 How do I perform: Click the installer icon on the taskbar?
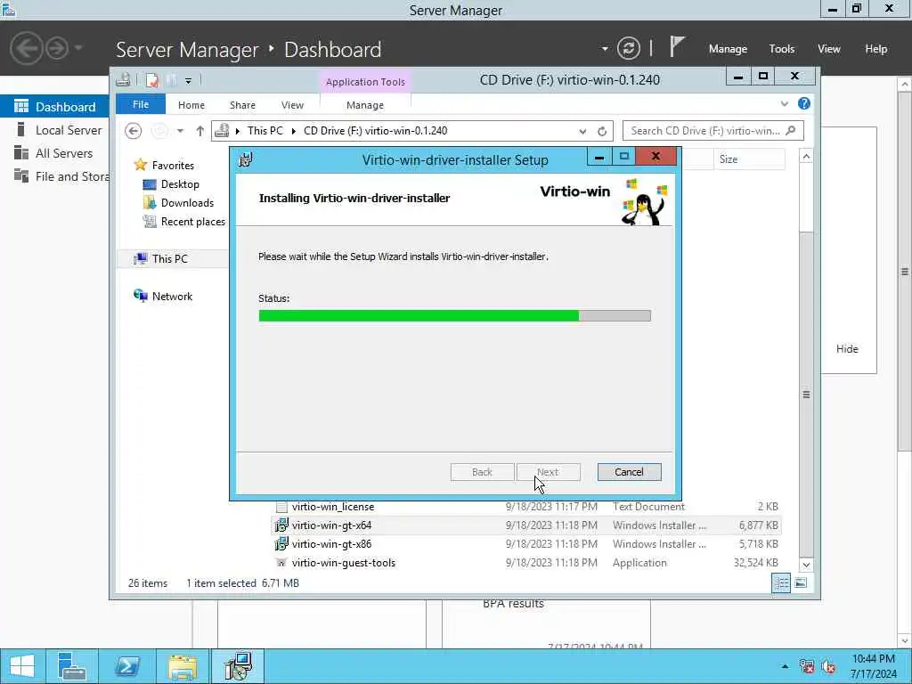(x=238, y=666)
